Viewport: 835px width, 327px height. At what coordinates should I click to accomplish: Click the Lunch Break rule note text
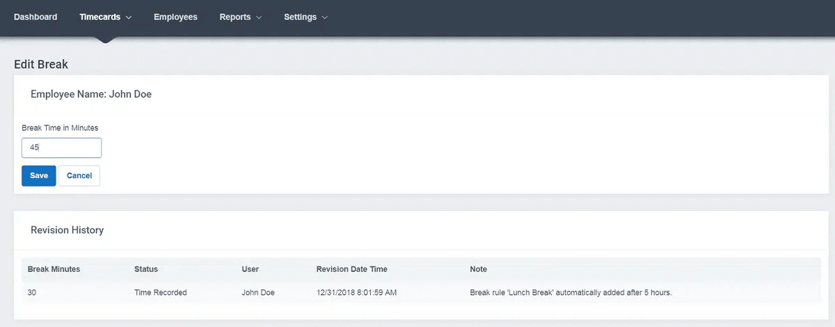coord(571,293)
